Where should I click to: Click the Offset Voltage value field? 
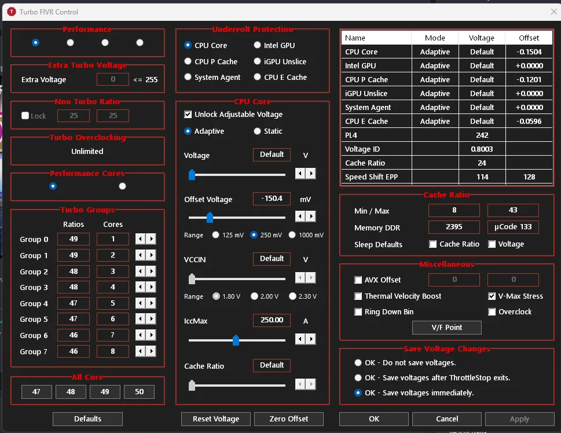click(x=272, y=199)
